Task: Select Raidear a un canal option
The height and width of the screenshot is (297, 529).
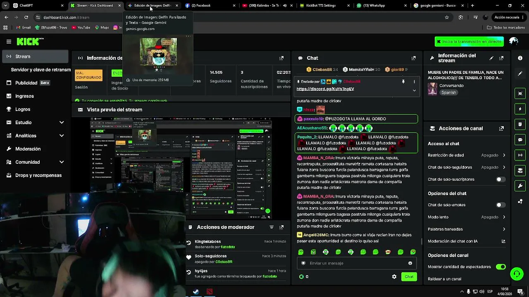Action: point(444,279)
